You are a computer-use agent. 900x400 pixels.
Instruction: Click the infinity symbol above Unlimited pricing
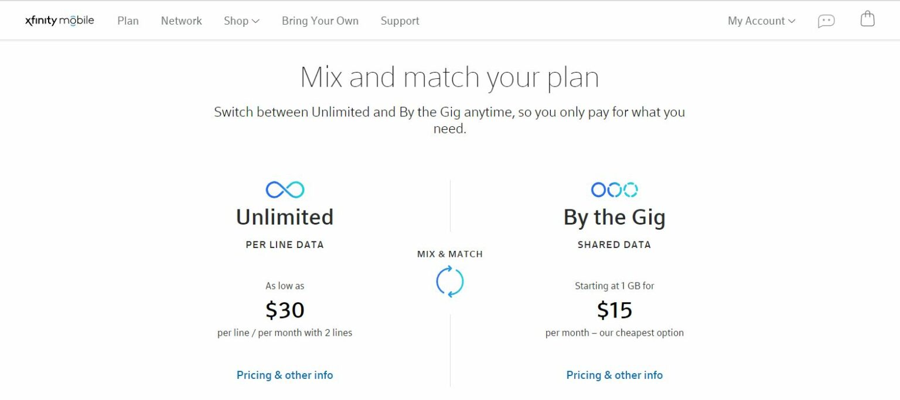(284, 189)
